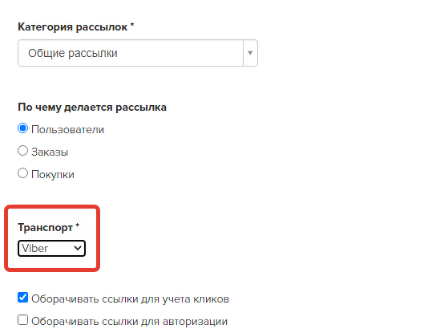Click the По чему делается рассылка heading

coord(92,108)
